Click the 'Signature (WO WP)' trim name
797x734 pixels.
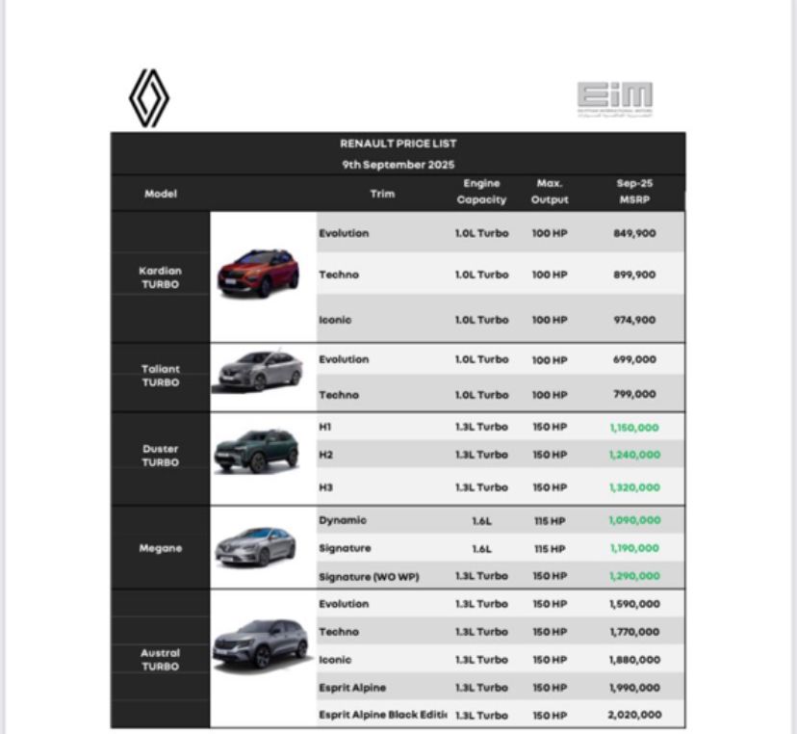[369, 577]
